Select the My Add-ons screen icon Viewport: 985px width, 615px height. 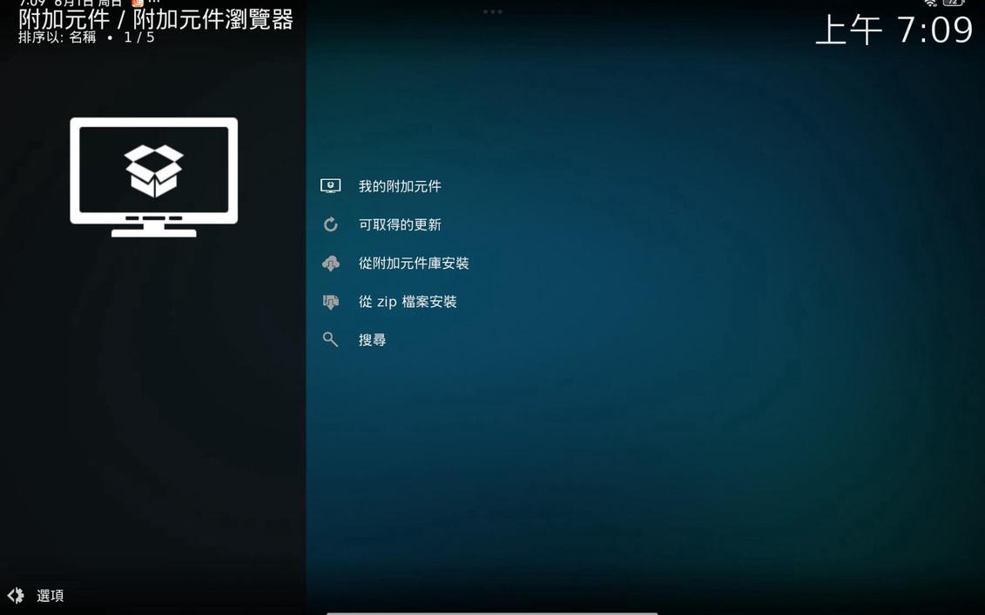pos(330,184)
